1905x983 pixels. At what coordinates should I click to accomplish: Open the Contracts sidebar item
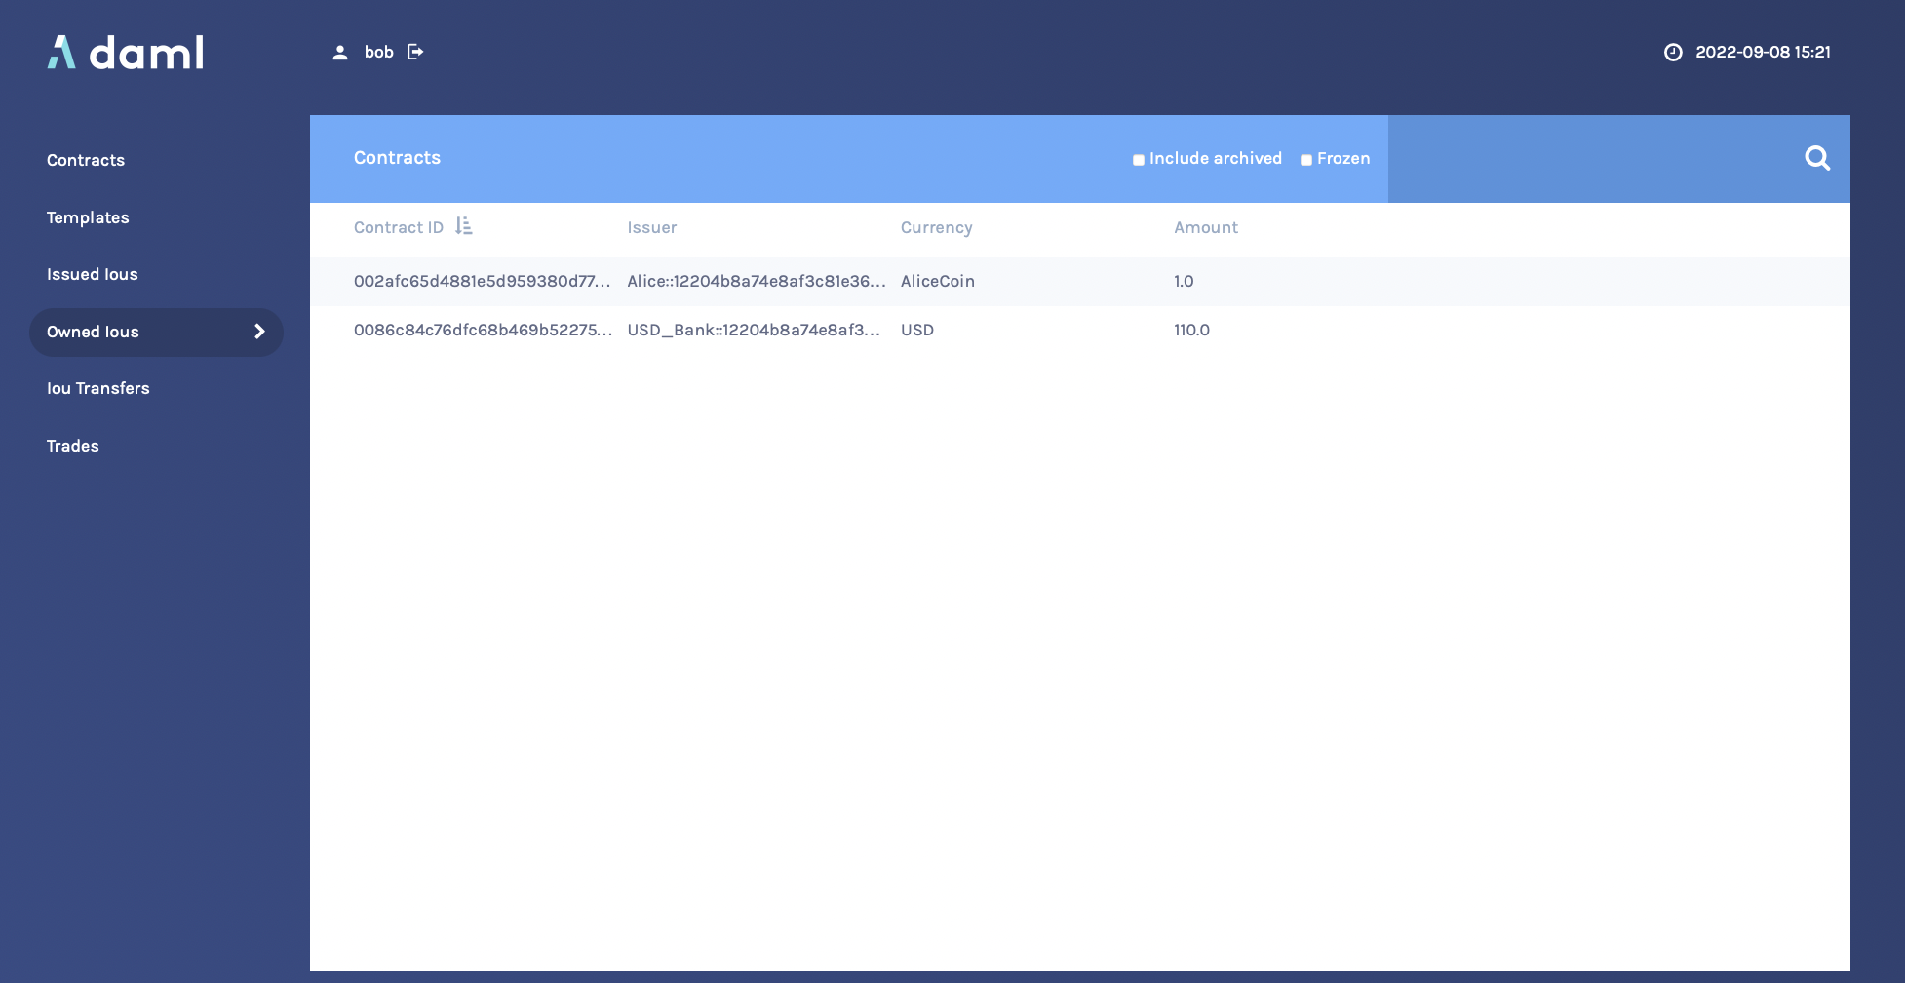(x=86, y=160)
